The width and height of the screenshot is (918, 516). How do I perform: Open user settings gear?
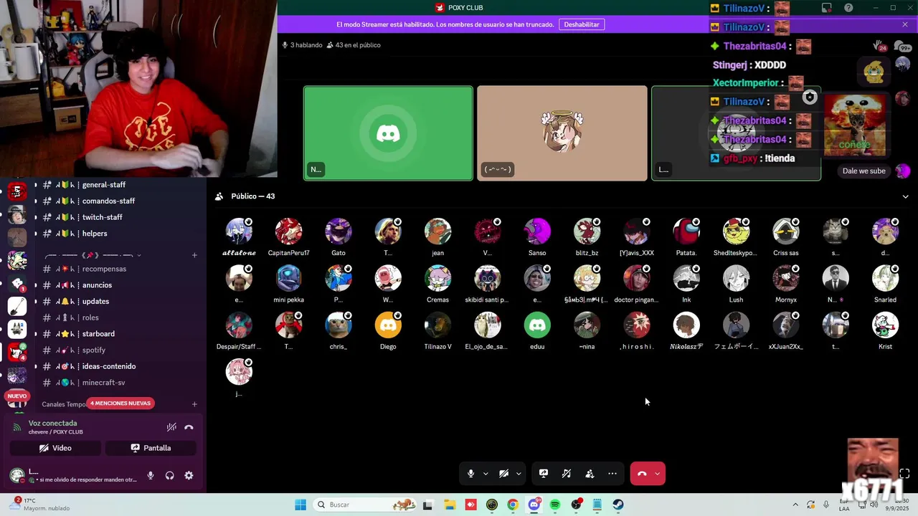189,475
